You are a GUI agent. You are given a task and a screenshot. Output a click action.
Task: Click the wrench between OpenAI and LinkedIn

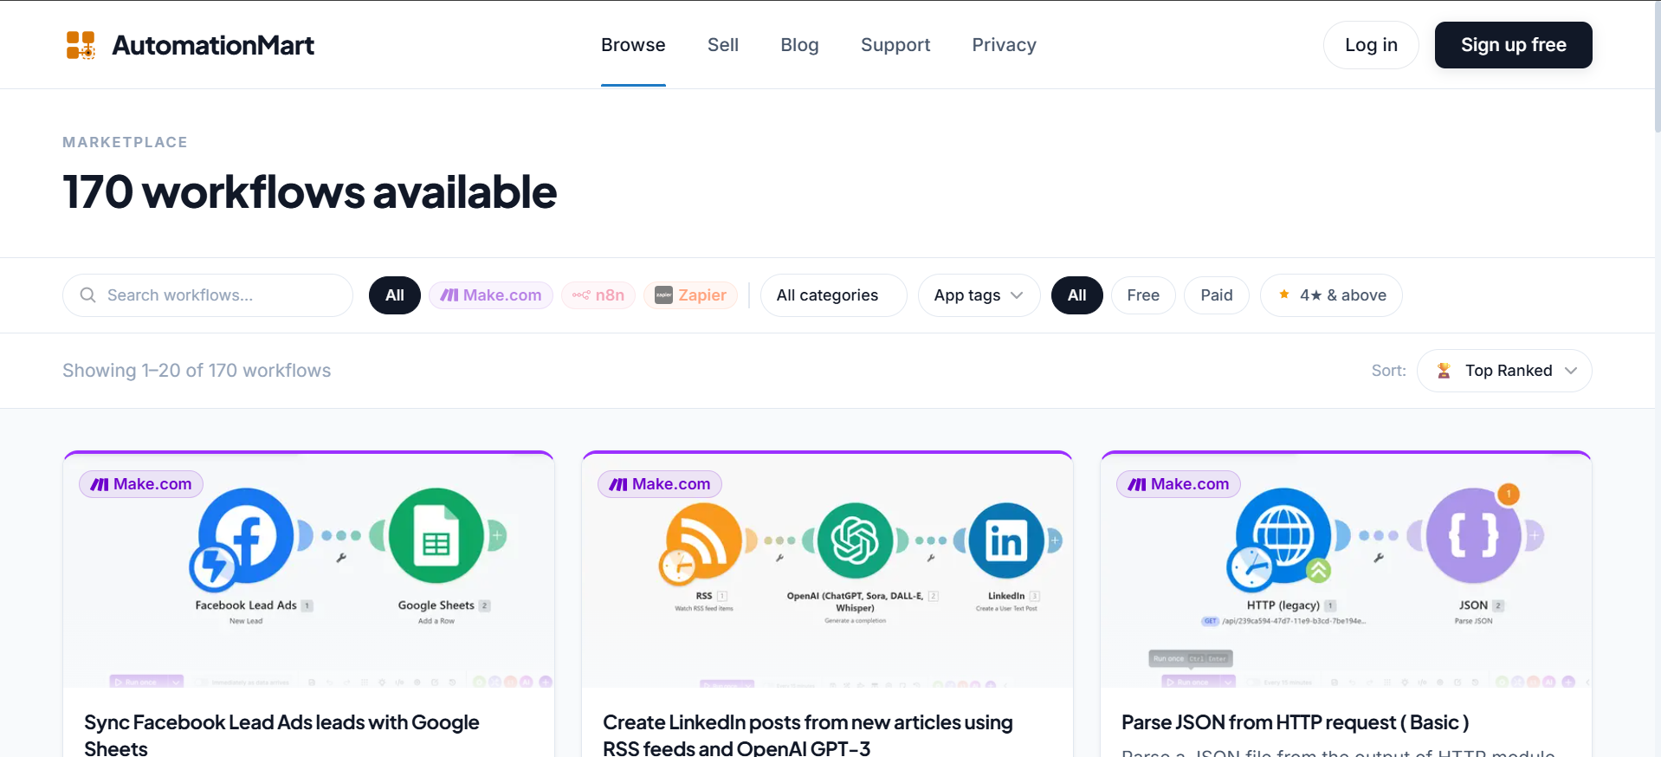click(x=931, y=558)
